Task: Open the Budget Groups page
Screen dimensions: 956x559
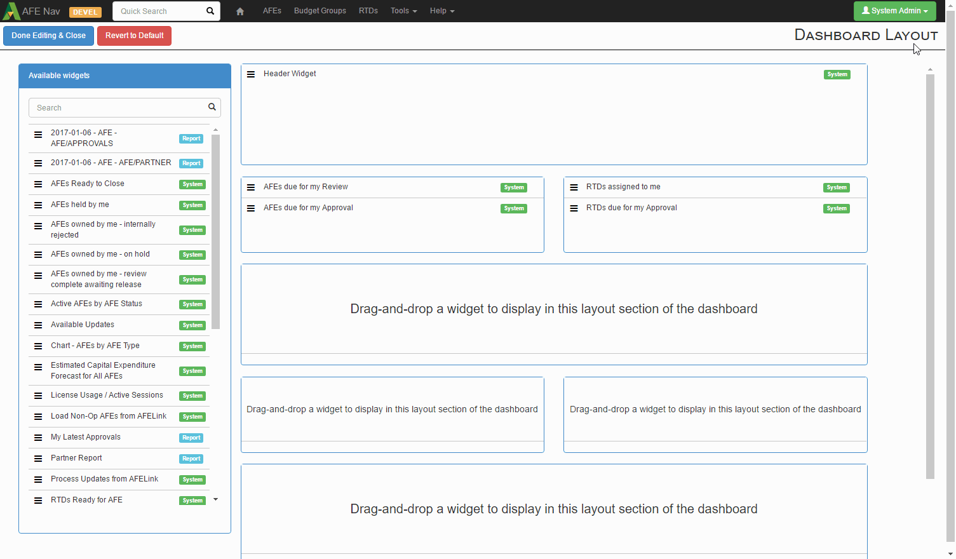Action: [x=320, y=11]
